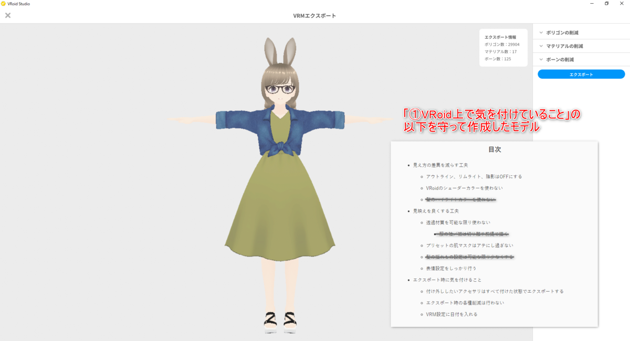The image size is (630, 341).
Task: Click the 3D character model preview
Action: pyautogui.click(x=279, y=186)
